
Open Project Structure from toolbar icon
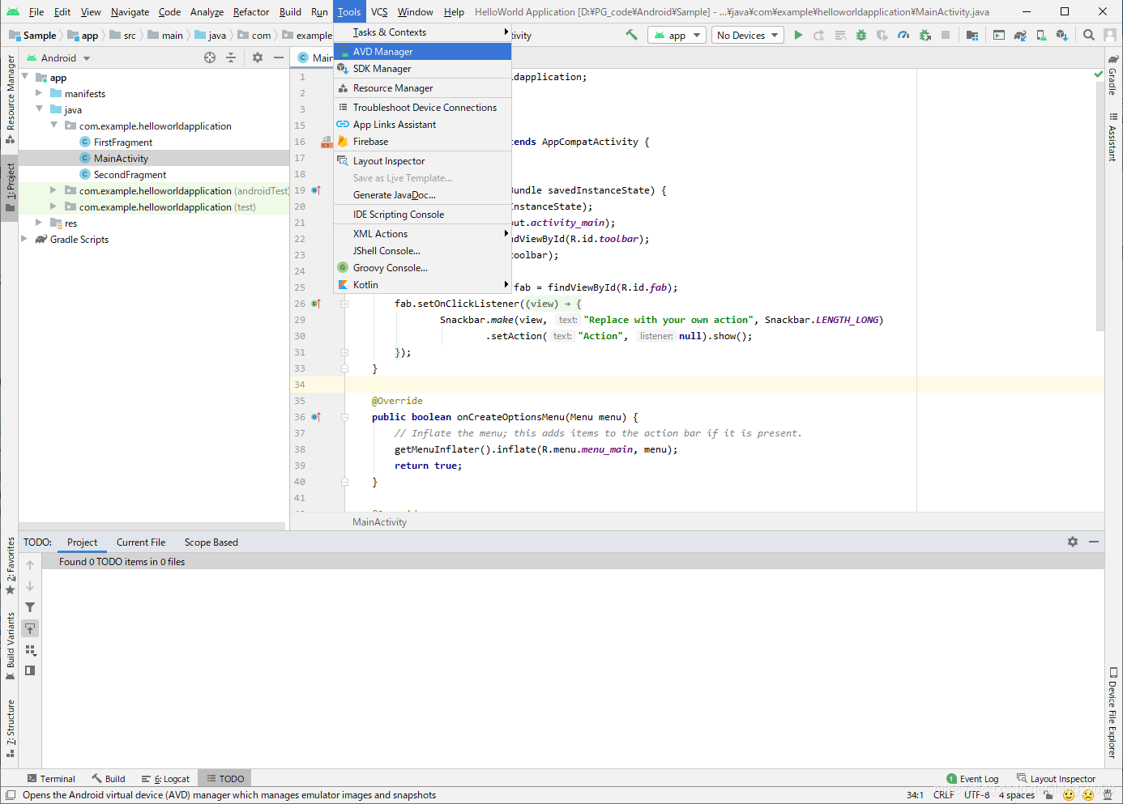tap(971, 35)
